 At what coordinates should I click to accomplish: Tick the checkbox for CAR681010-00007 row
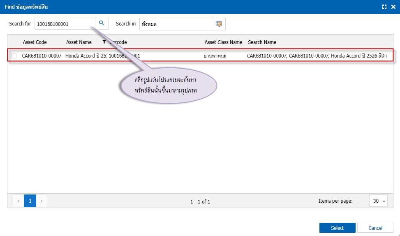14,56
